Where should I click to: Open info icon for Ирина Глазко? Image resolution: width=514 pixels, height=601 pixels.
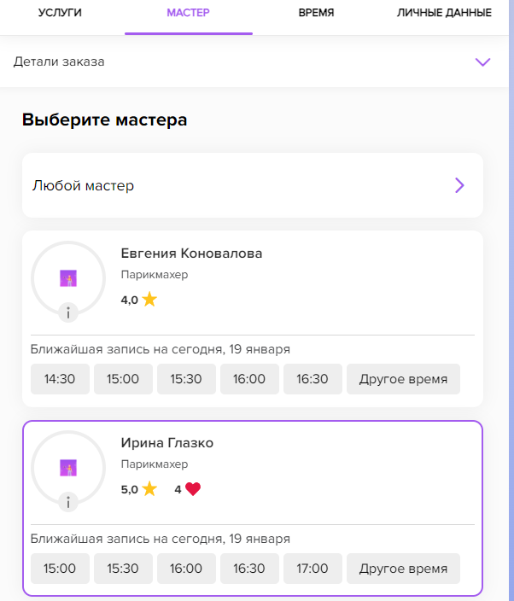[x=68, y=502]
